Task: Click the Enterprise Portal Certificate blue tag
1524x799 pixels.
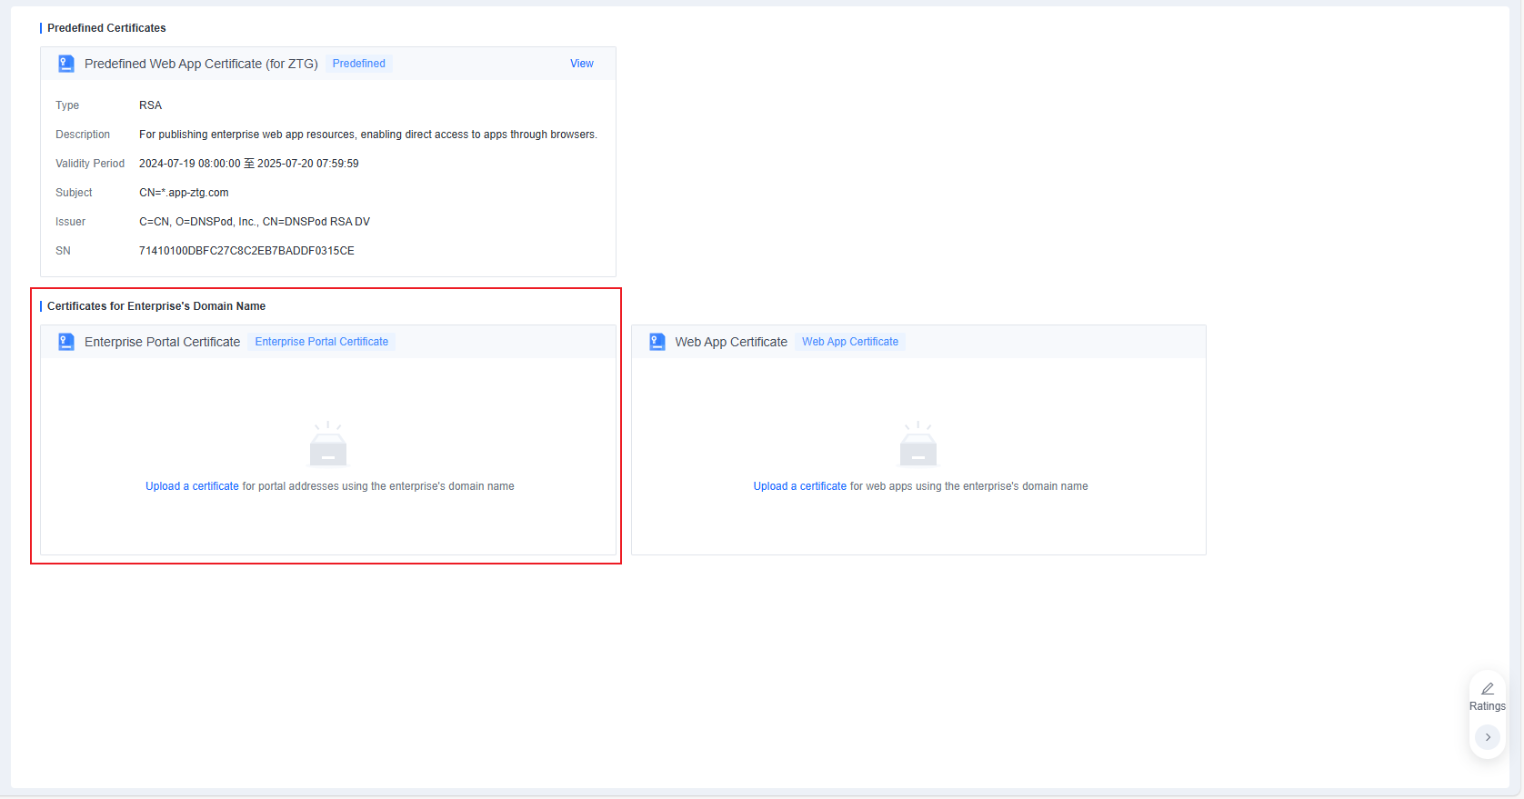Action: click(322, 342)
